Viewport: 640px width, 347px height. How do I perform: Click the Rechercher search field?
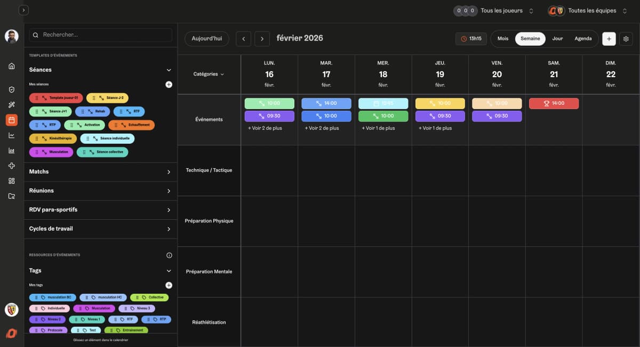point(101,35)
